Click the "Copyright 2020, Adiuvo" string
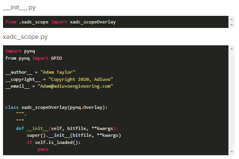Screen dimensions: 239x159 81,79
